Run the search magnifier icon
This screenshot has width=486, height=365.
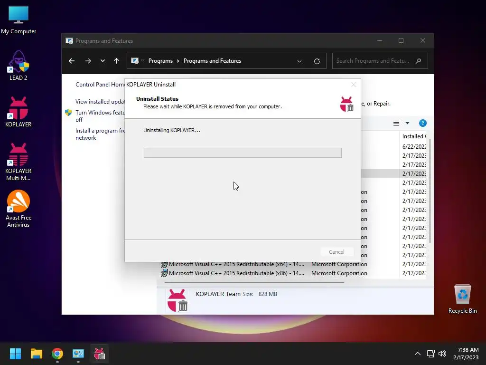[x=419, y=61]
